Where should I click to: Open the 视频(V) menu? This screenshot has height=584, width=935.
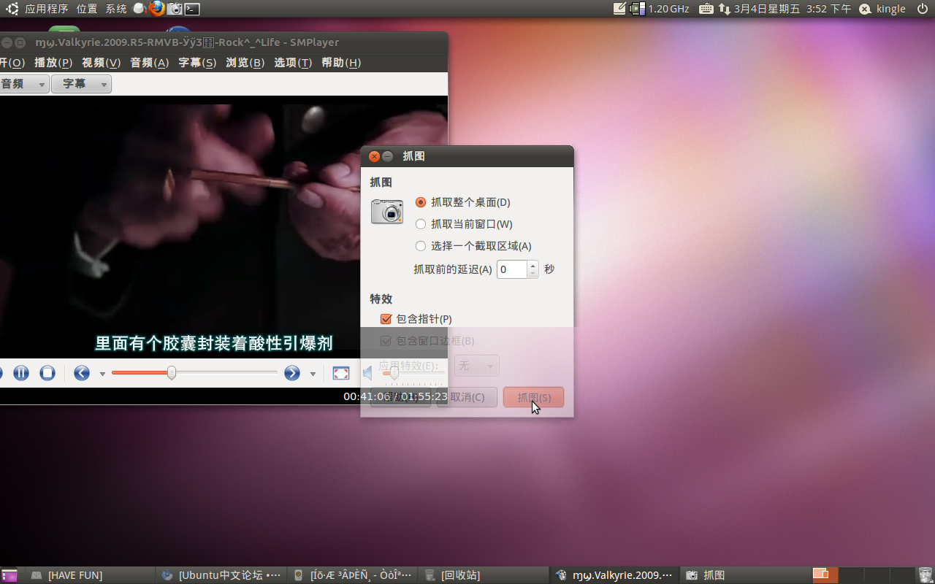(102, 63)
